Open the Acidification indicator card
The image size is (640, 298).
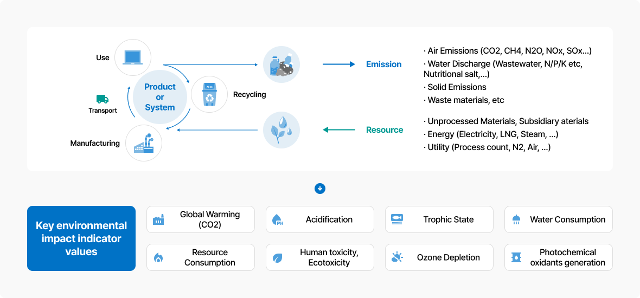(320, 219)
